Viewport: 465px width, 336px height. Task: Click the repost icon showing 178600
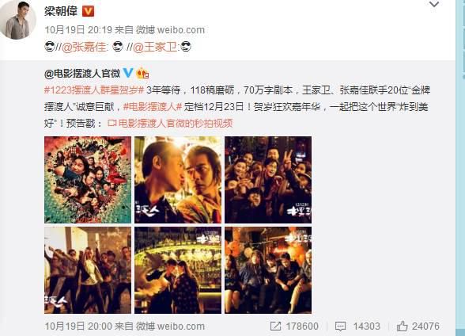pyautogui.click(x=275, y=326)
